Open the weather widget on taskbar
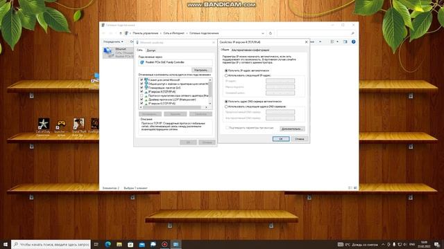Screen dimensions: 444x249 [x=358, y=244]
